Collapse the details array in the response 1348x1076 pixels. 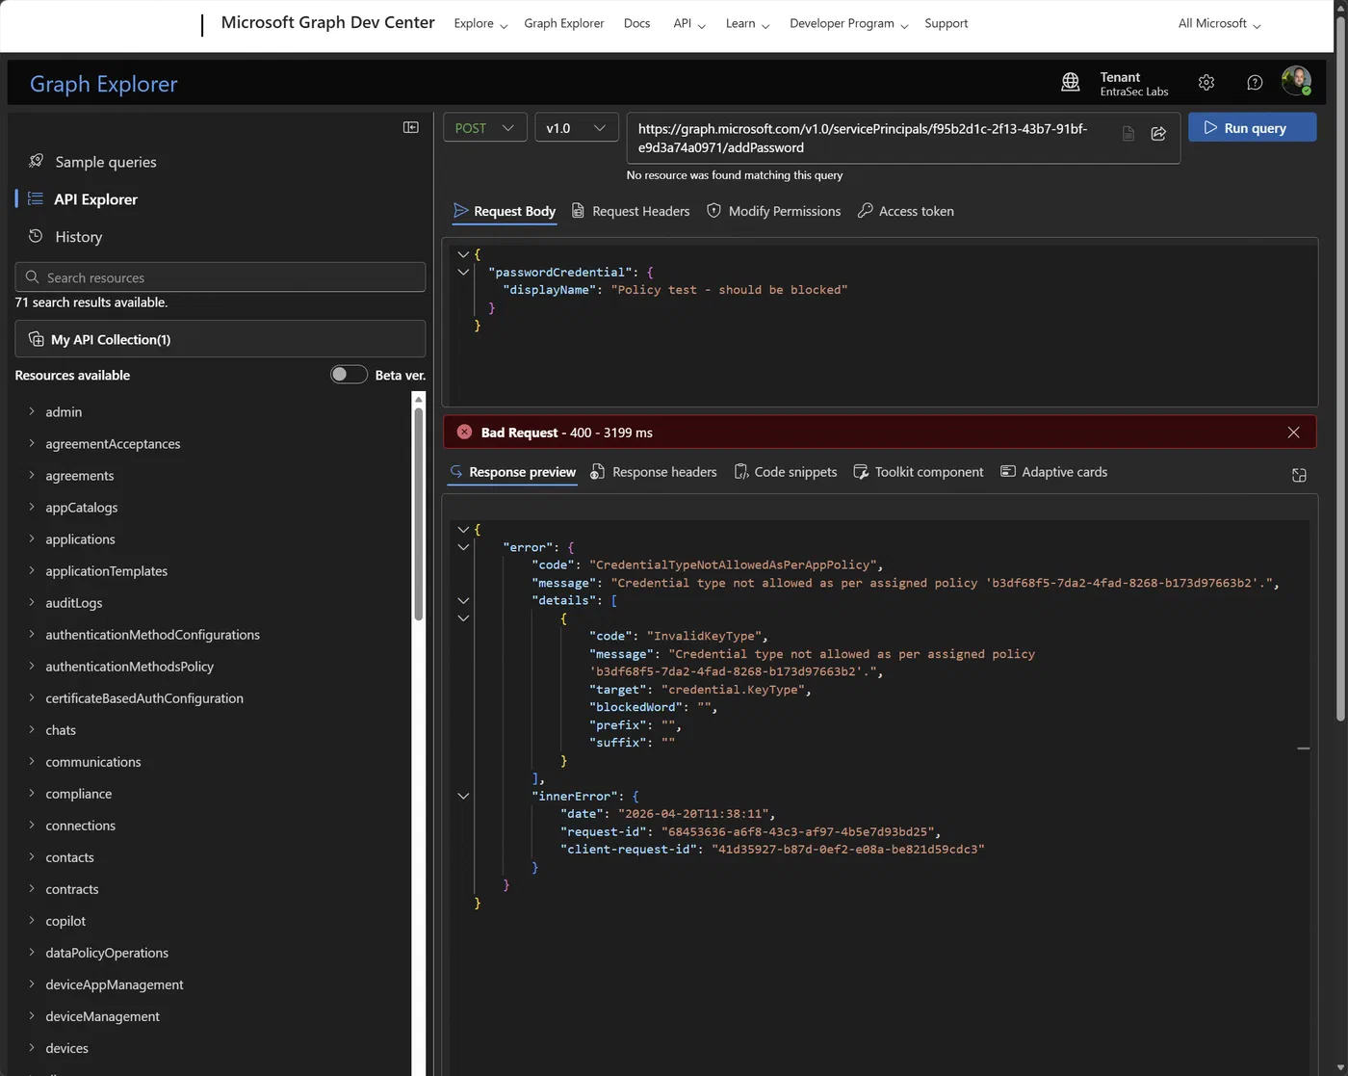pos(463,600)
